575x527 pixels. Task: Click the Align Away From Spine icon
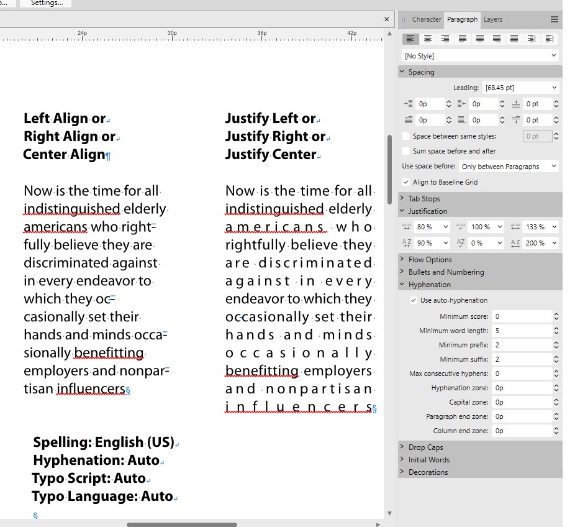[549, 39]
